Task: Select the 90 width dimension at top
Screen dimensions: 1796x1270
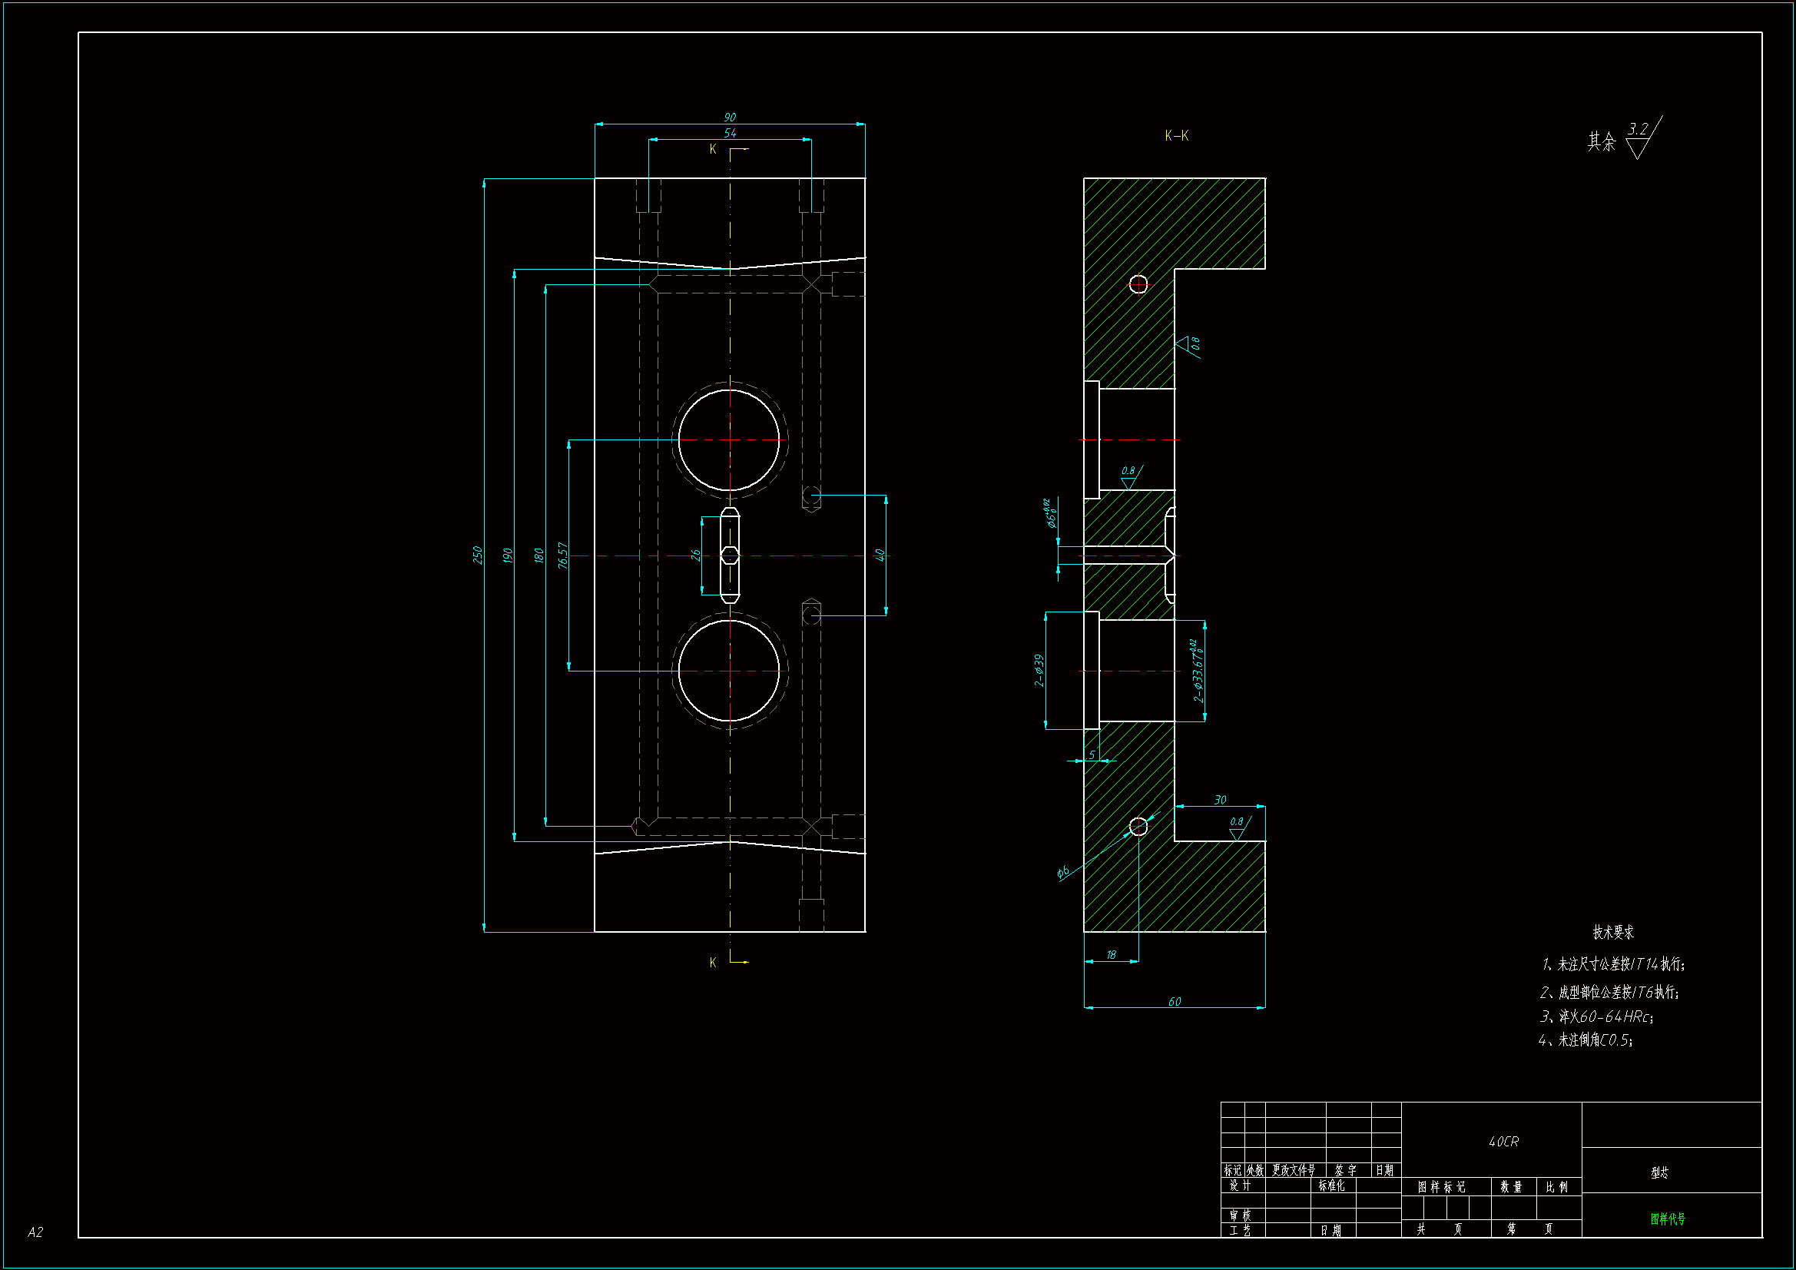Action: click(x=729, y=118)
